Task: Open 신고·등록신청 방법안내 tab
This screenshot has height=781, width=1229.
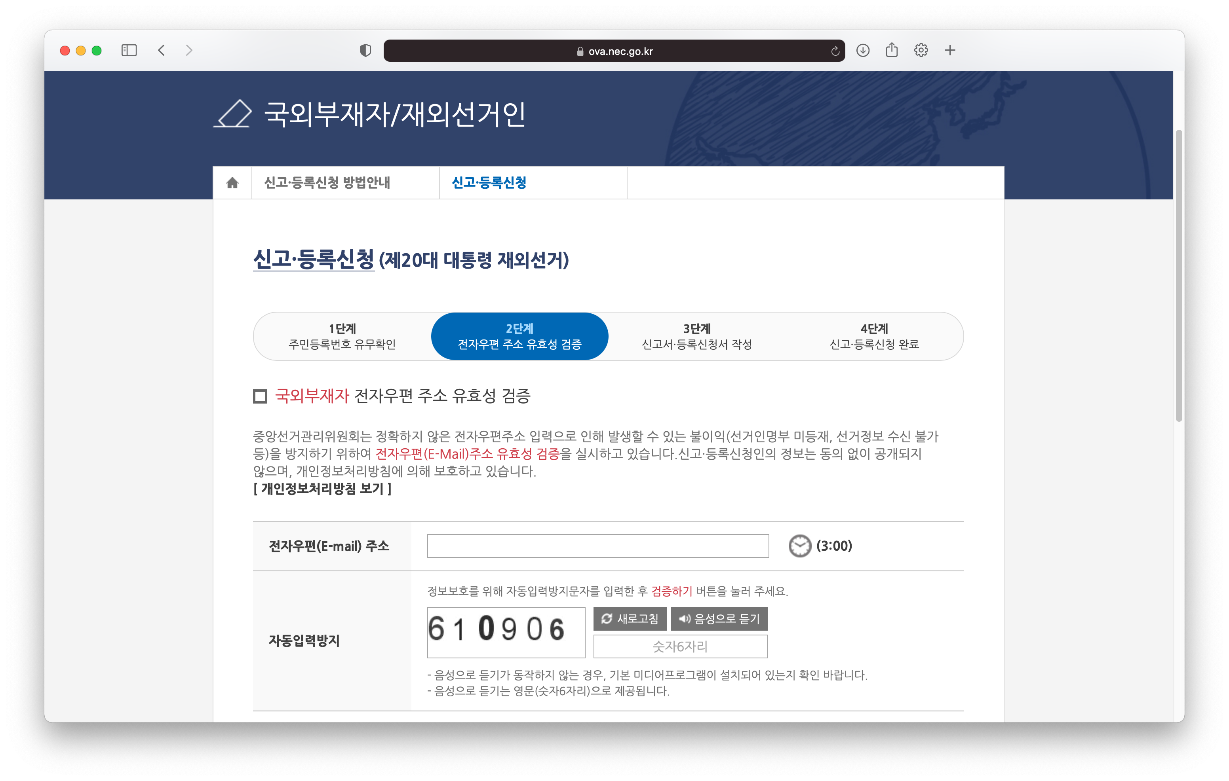Action: (x=327, y=183)
